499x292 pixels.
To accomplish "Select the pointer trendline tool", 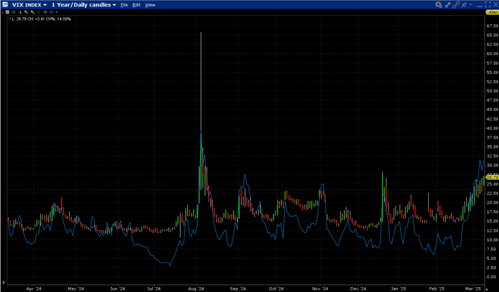I will tap(20, 12).
